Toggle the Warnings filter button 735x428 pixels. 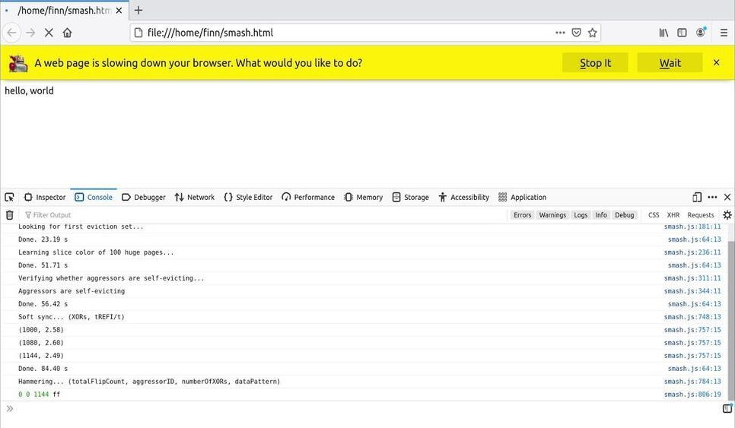pos(552,215)
